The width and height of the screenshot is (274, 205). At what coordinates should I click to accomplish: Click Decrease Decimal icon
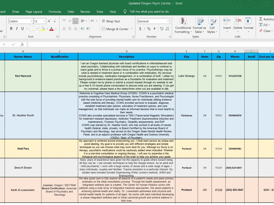click(x=167, y=29)
